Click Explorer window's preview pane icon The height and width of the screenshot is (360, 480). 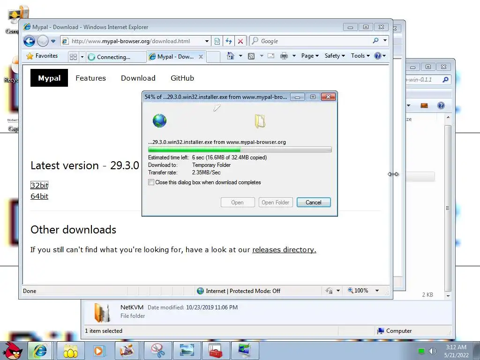pos(424,105)
